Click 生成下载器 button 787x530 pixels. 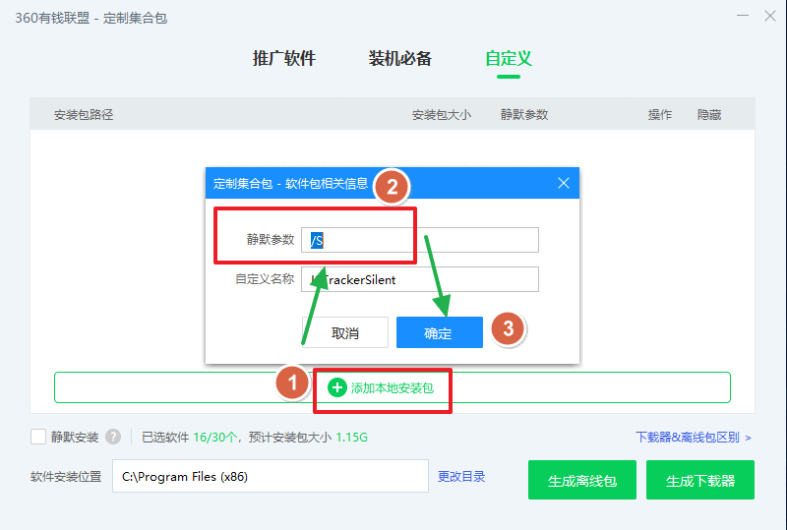(700, 480)
